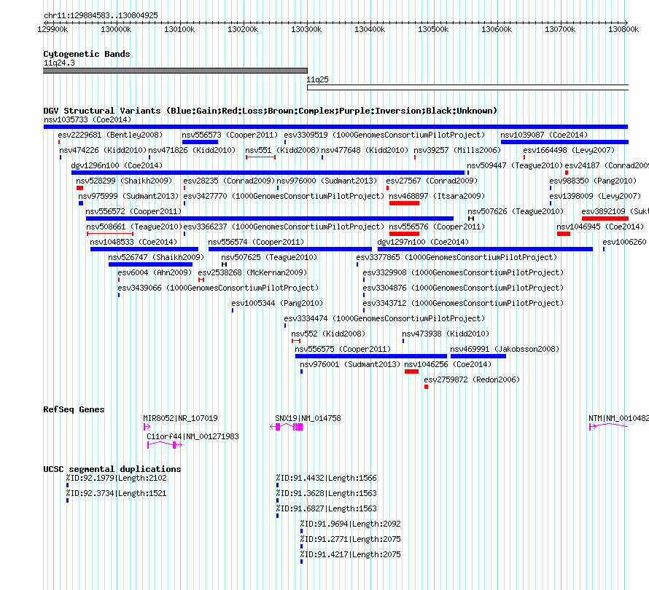Open esv2229681 (Bentley2008) variant label

click(111, 135)
